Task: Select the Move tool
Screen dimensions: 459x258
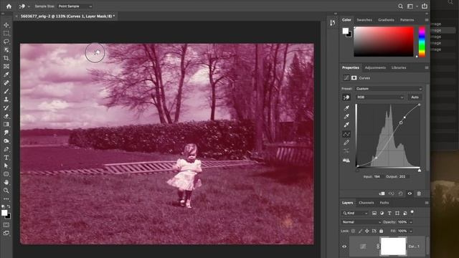Action: click(x=6, y=25)
